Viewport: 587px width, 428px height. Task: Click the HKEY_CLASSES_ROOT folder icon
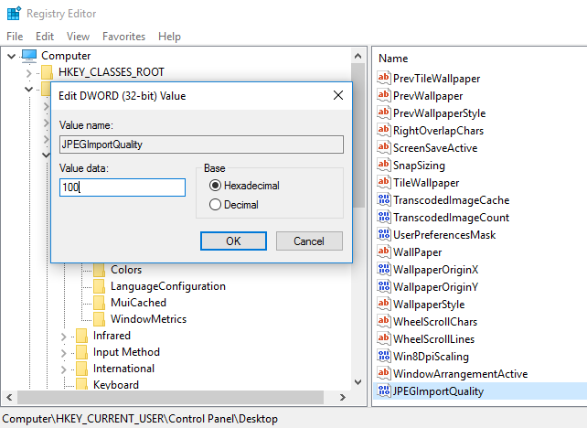point(47,72)
